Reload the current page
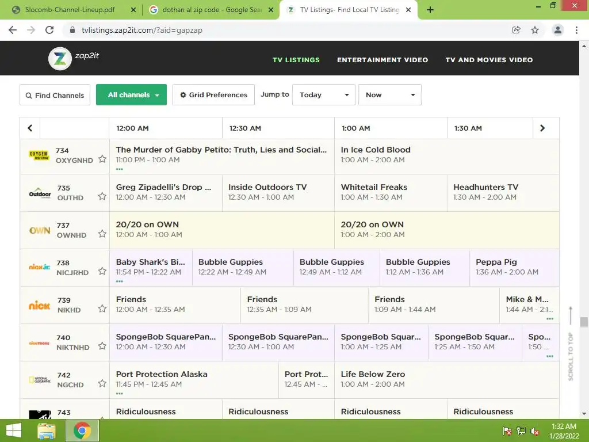Viewport: 589px width, 442px height. click(49, 30)
